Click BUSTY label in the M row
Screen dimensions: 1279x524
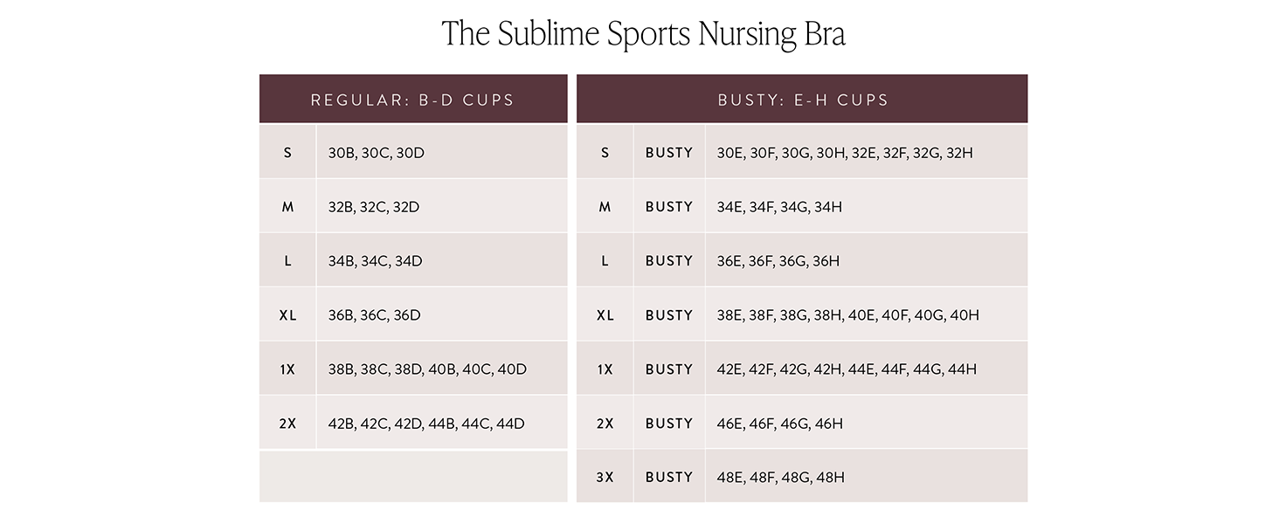(x=669, y=207)
